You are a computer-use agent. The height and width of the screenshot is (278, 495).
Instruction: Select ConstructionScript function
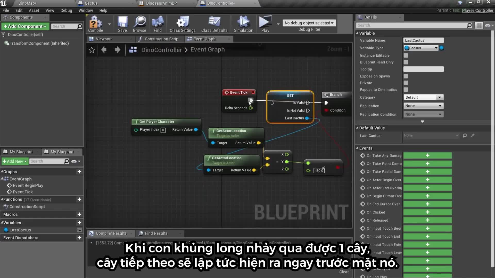coord(27,207)
